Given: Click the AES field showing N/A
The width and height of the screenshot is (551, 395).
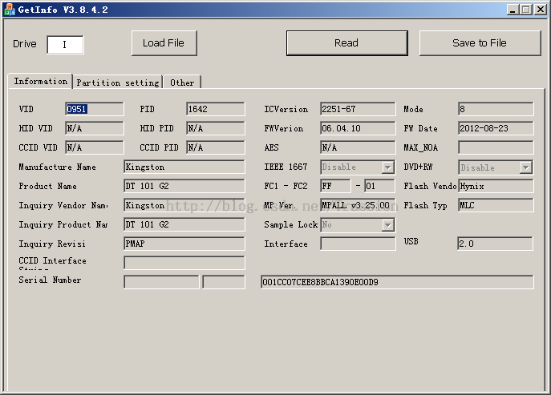Looking at the screenshot, I should 358,147.
